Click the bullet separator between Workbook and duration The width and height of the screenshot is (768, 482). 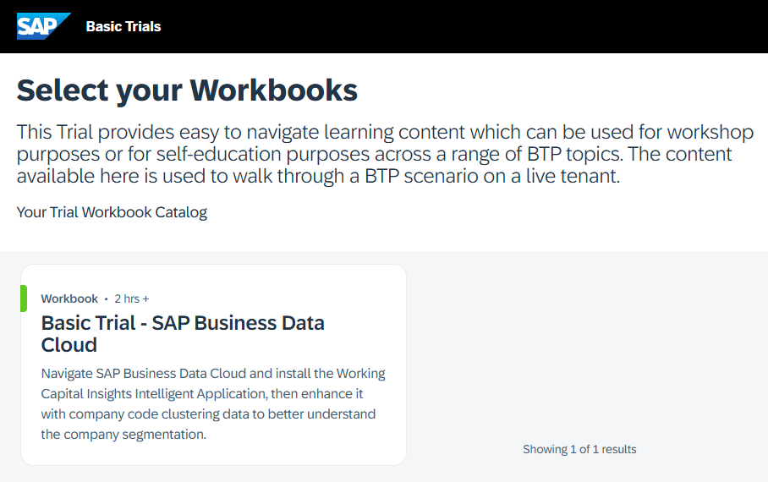pos(107,299)
